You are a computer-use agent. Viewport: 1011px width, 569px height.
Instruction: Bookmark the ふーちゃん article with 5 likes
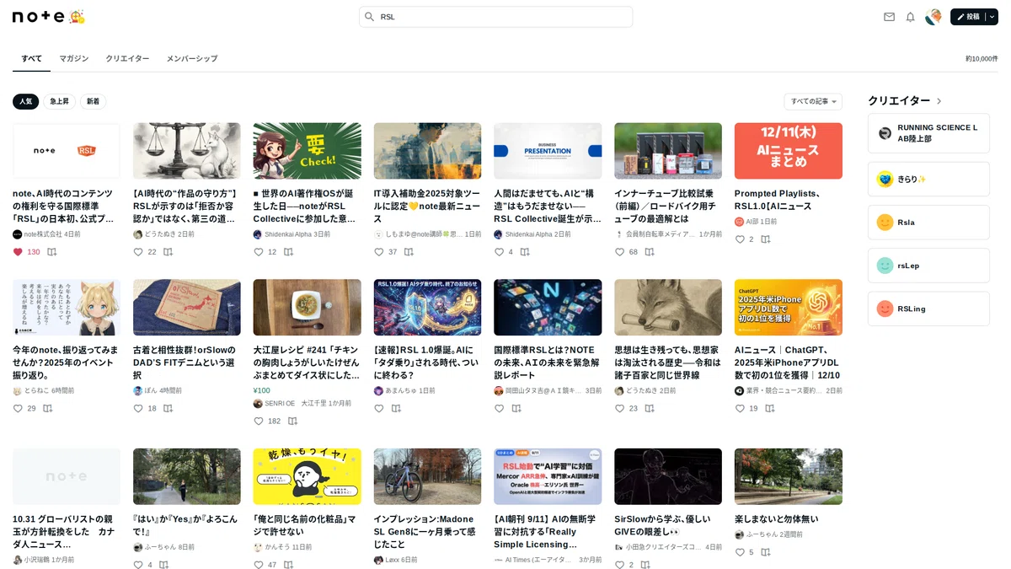pyautogui.click(x=766, y=552)
